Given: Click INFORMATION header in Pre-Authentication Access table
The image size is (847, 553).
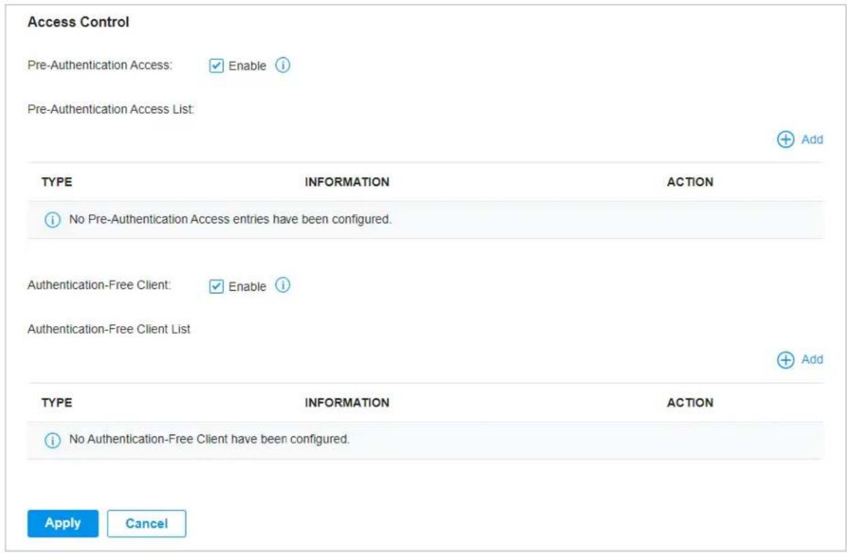Looking at the screenshot, I should (x=347, y=182).
